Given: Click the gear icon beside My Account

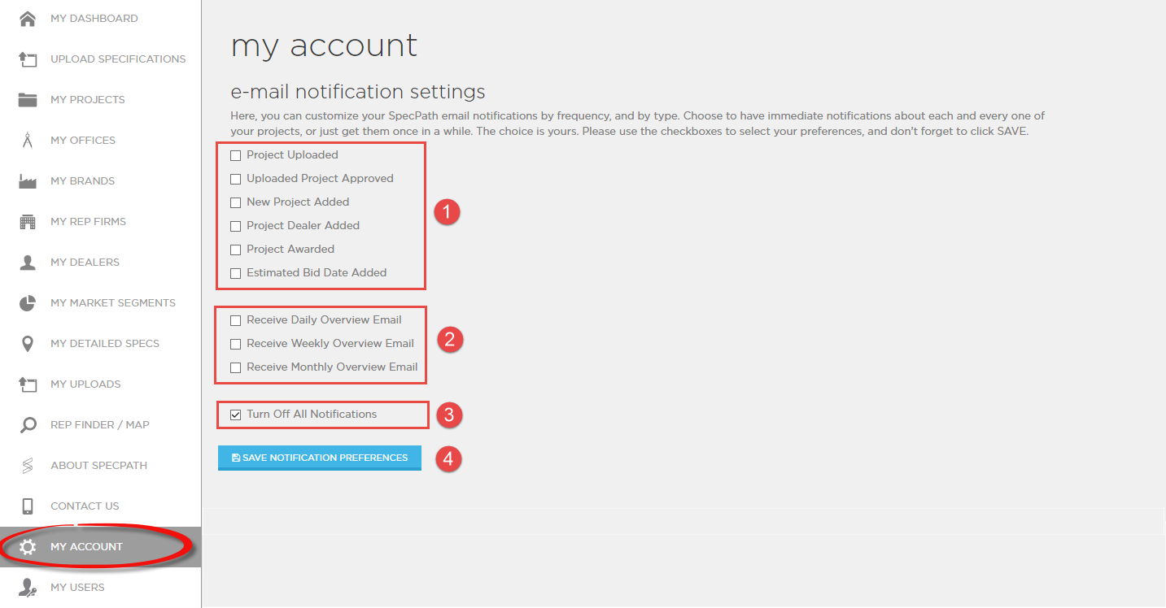Looking at the screenshot, I should coord(28,546).
